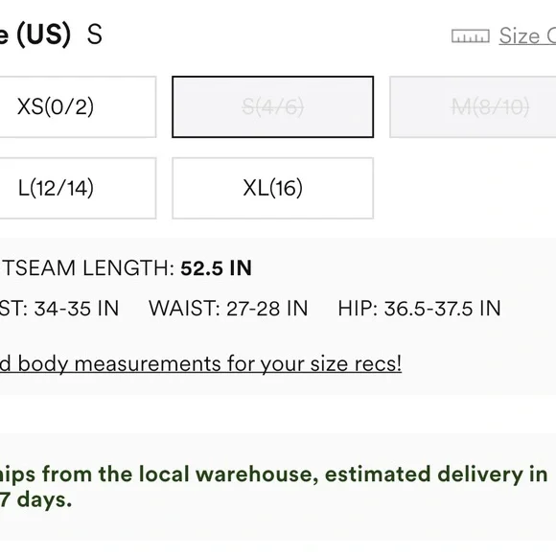556x556 pixels.
Task: Select size L(12/14)
Action: (78, 188)
